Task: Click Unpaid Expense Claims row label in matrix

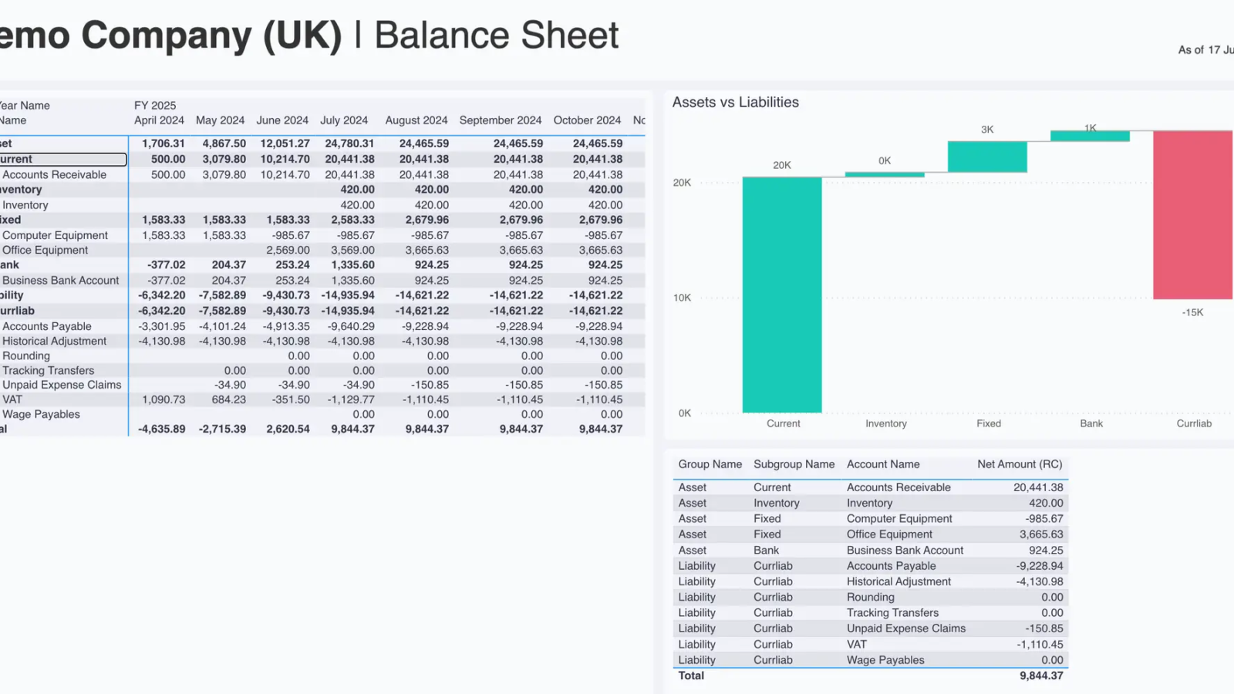Action: (x=62, y=385)
